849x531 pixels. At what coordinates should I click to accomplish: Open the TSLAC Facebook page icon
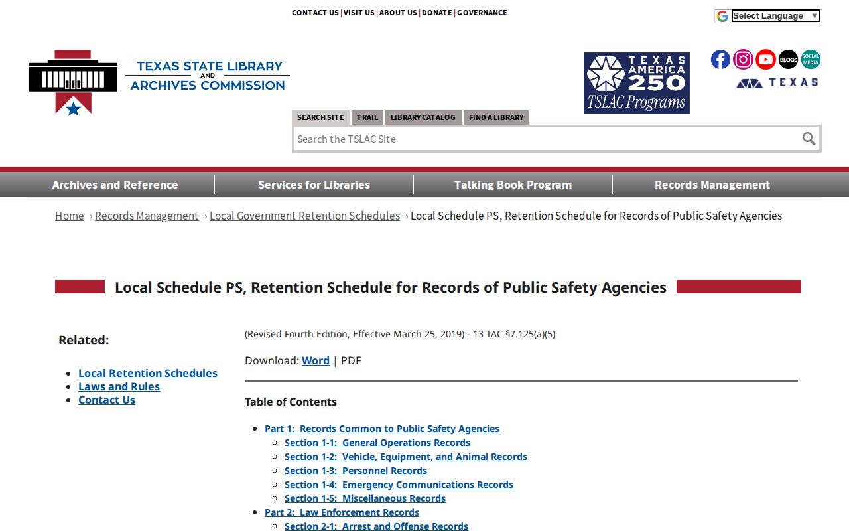(x=720, y=60)
